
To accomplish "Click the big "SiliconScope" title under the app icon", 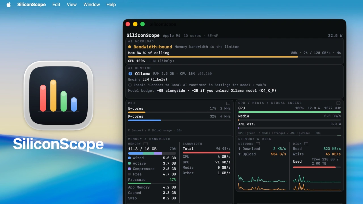I will click(x=58, y=144).
